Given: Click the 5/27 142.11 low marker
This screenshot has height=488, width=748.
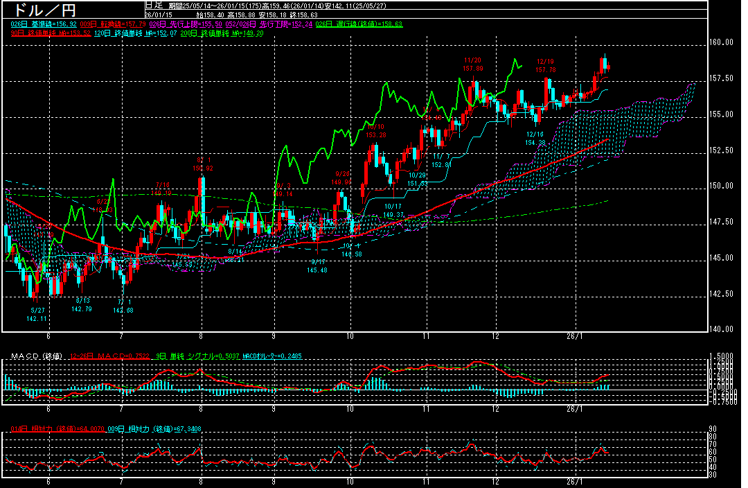Looking at the screenshot, I should click(x=36, y=315).
